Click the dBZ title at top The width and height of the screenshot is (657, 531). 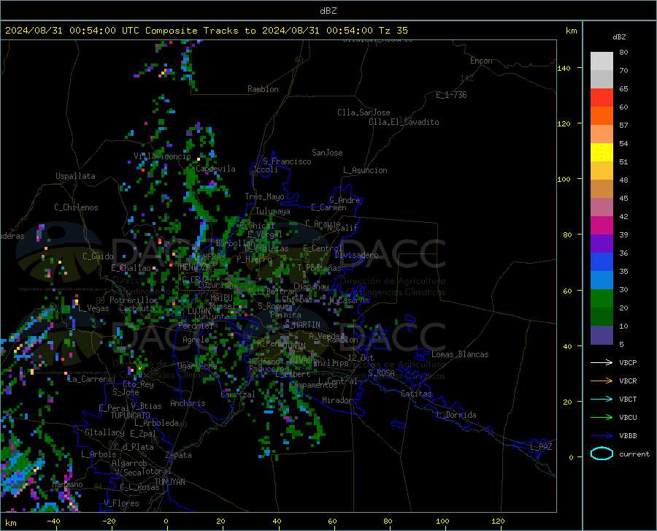pos(328,11)
